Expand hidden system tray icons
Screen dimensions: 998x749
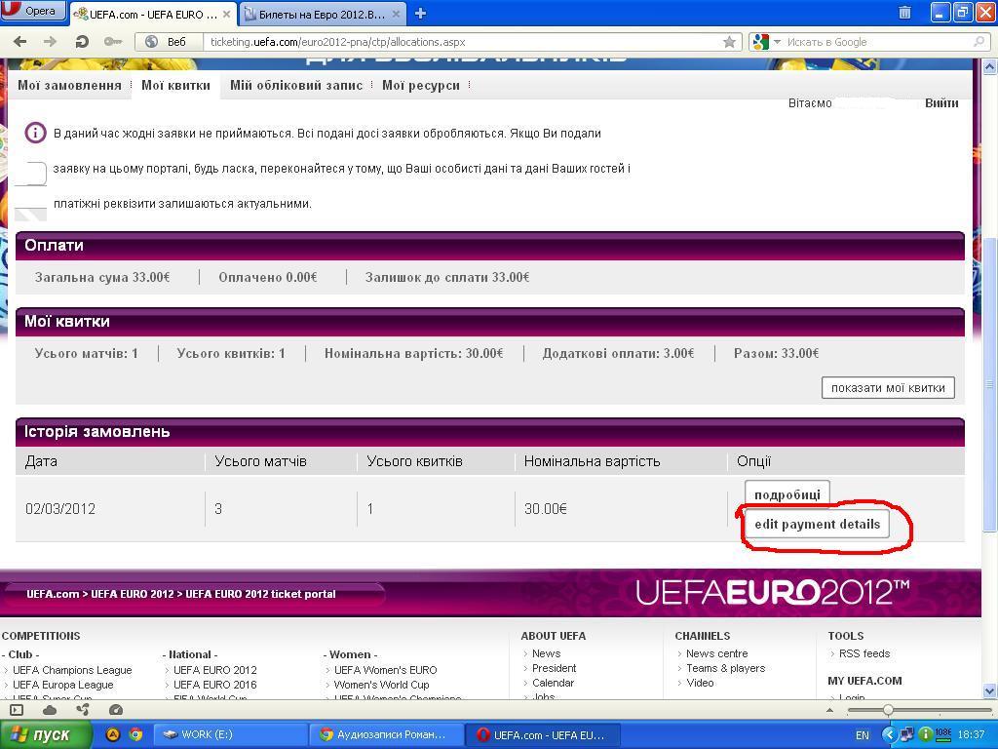(x=889, y=734)
